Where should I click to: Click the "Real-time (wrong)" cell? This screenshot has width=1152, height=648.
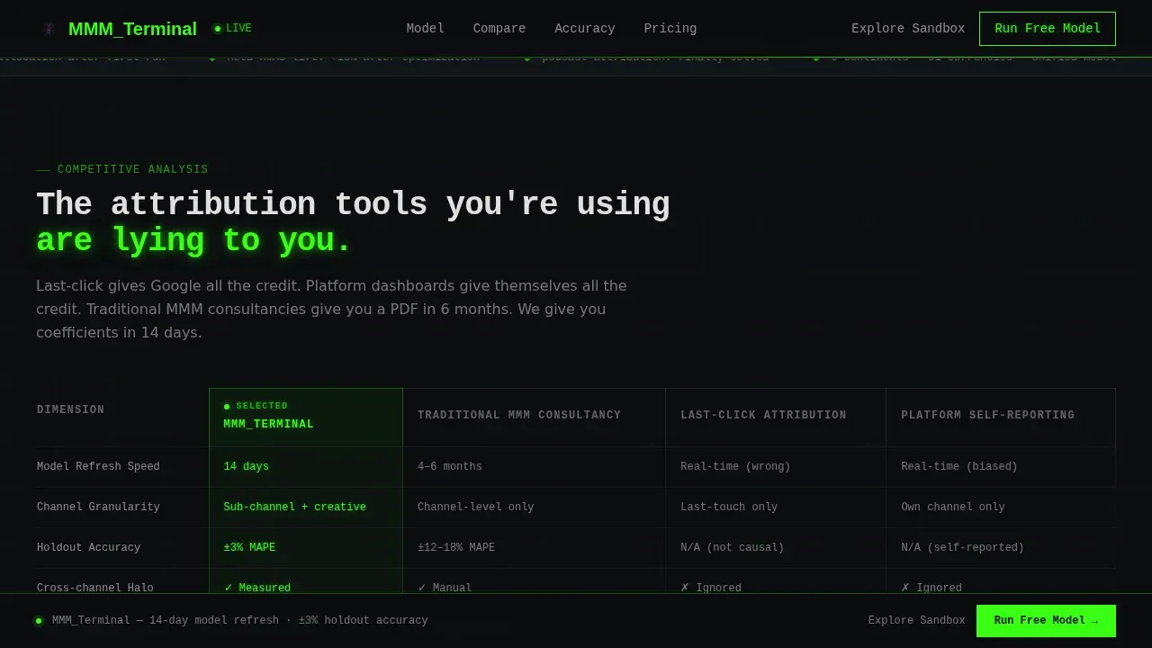(x=776, y=467)
